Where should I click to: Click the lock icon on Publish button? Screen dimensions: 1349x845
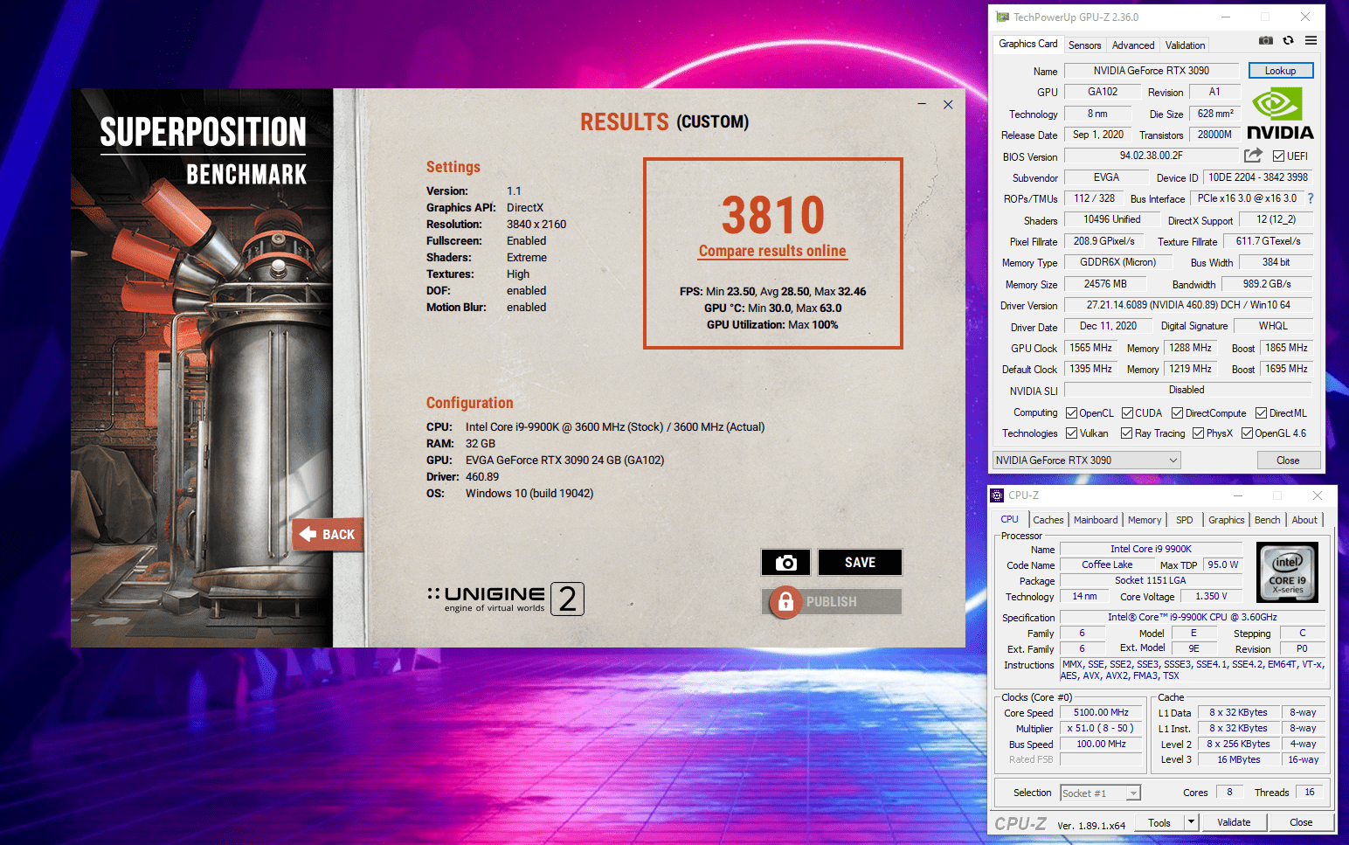tap(785, 601)
